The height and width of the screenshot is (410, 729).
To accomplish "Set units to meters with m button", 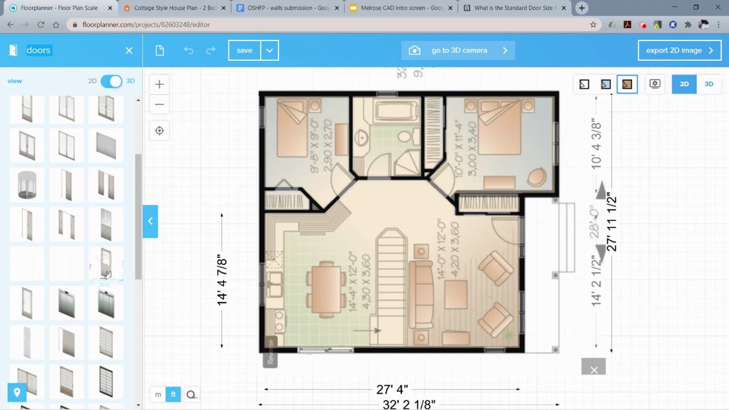I will (158, 394).
